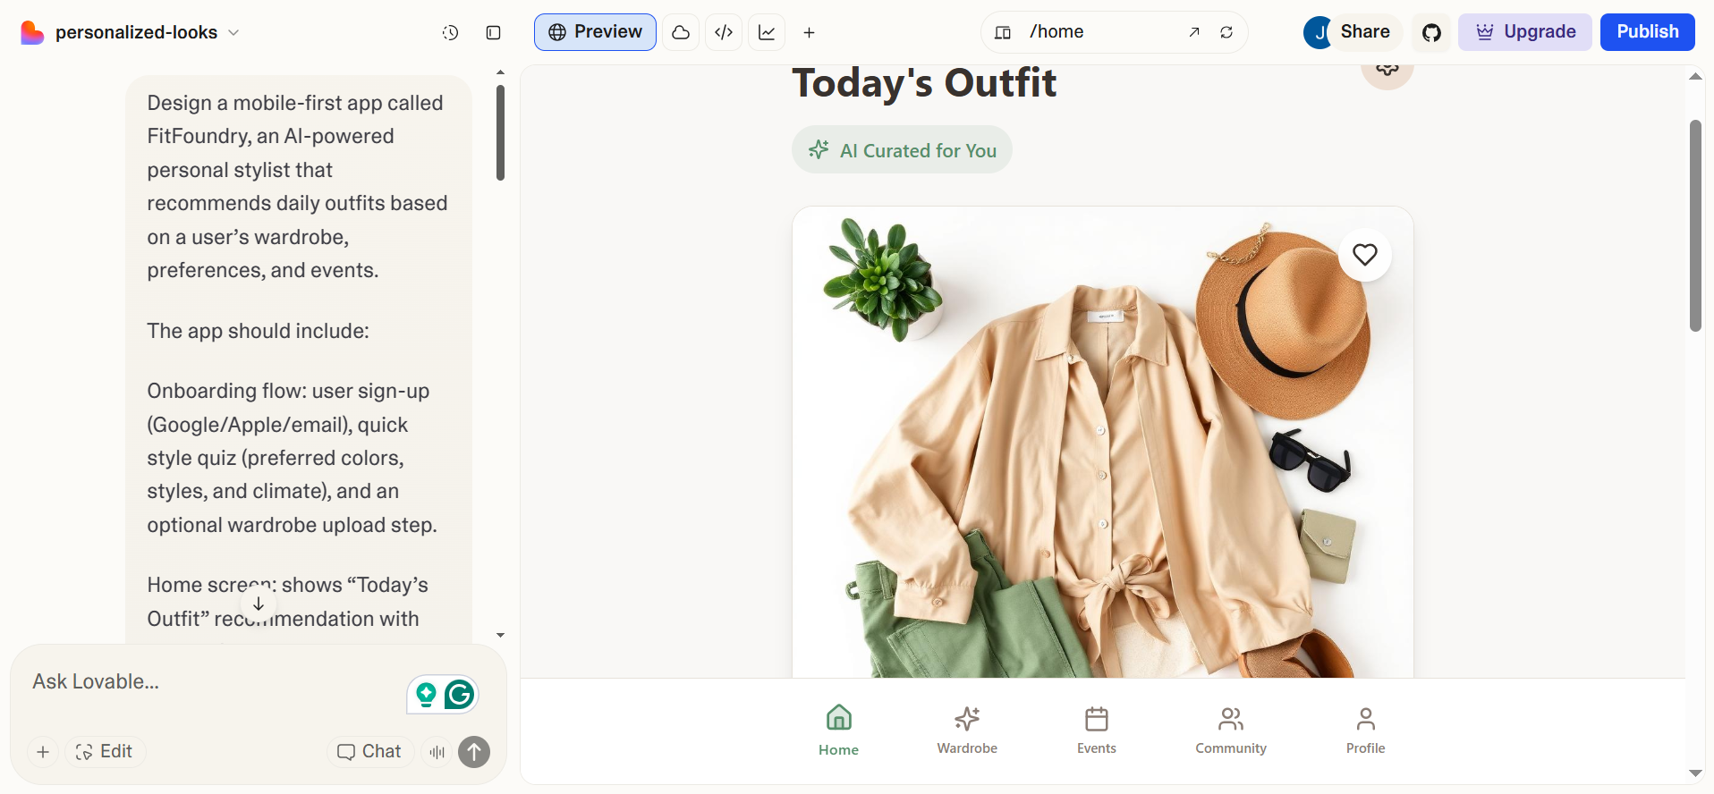Open the Analytics chart icon
Screen dimensions: 1714x794
tap(767, 32)
